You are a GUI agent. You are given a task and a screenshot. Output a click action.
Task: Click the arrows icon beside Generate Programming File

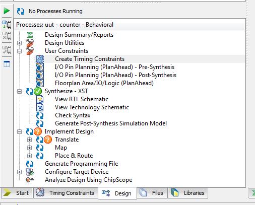click(30, 164)
